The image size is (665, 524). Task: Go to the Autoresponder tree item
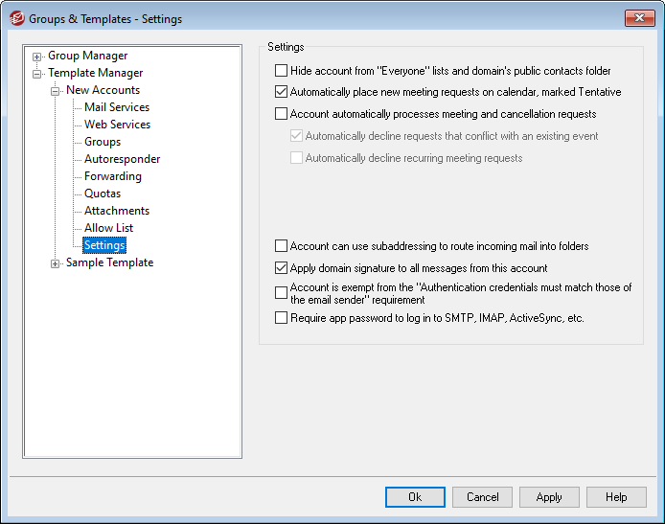click(122, 159)
